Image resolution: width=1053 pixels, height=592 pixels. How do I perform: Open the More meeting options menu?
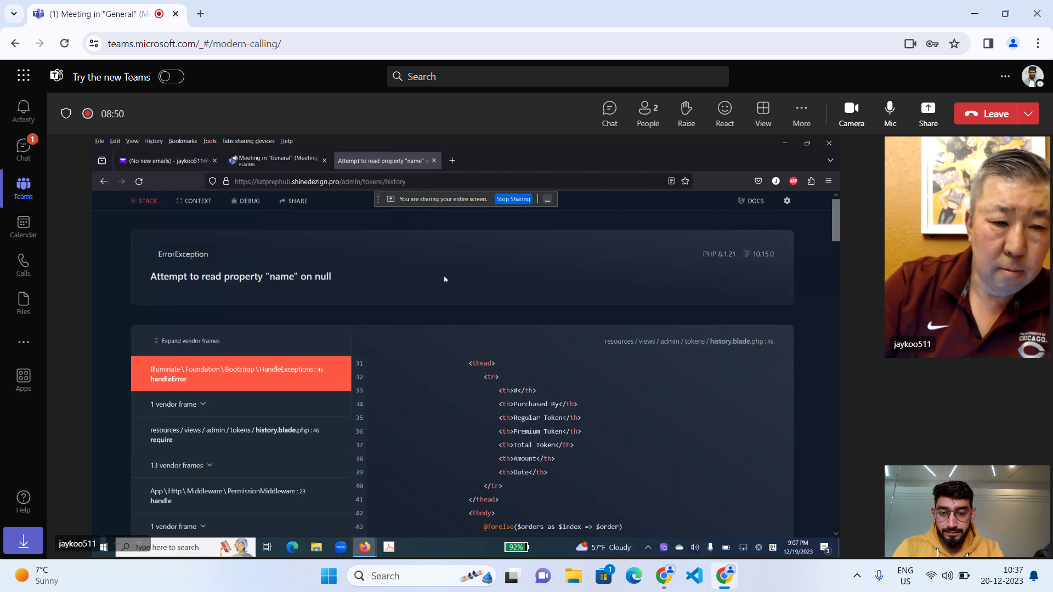(801, 113)
